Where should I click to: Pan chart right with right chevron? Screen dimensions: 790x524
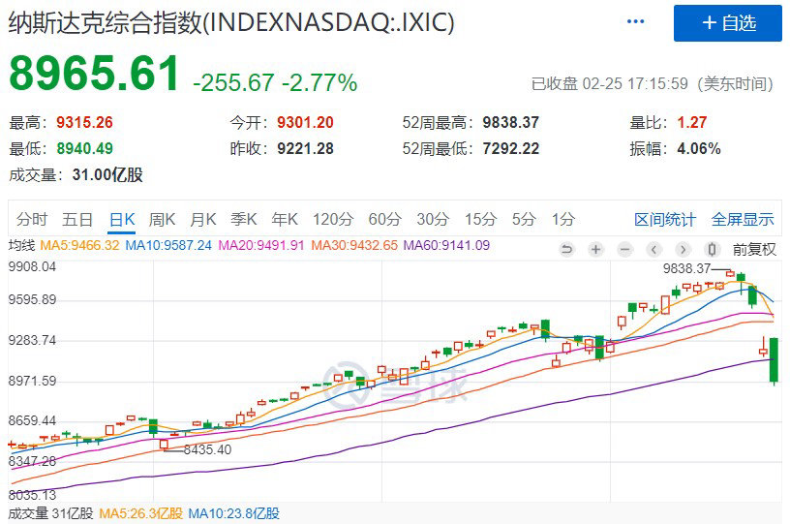pyautogui.click(x=683, y=249)
